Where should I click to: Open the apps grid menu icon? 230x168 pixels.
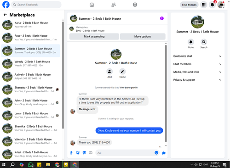[204, 5]
